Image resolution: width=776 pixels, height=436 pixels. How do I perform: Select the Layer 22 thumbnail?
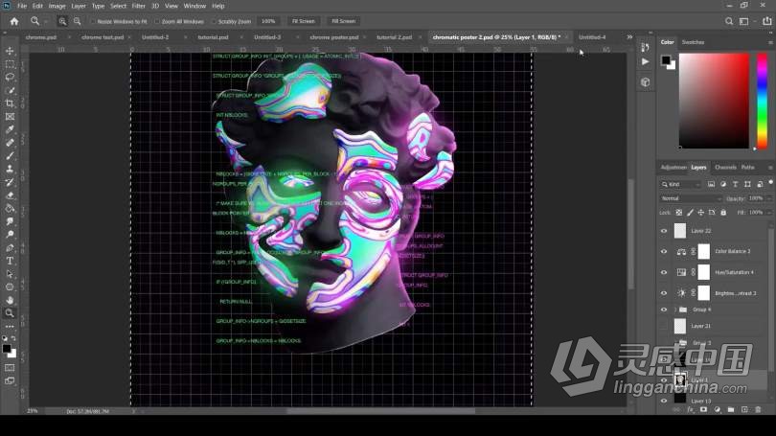[680, 231]
